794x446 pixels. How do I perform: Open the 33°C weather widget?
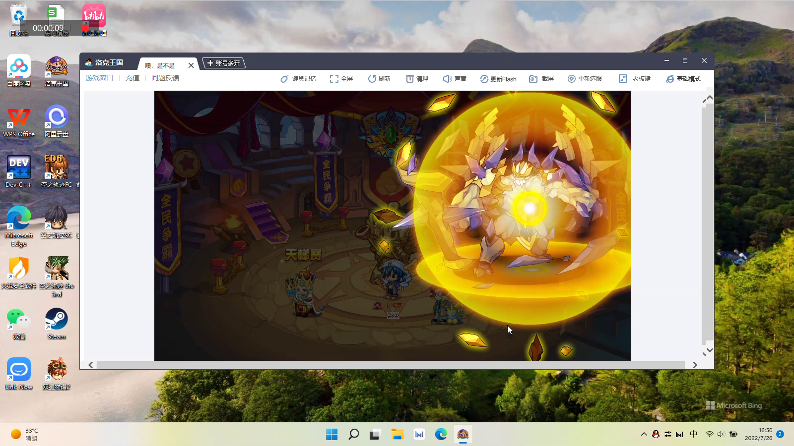pyautogui.click(x=25, y=434)
